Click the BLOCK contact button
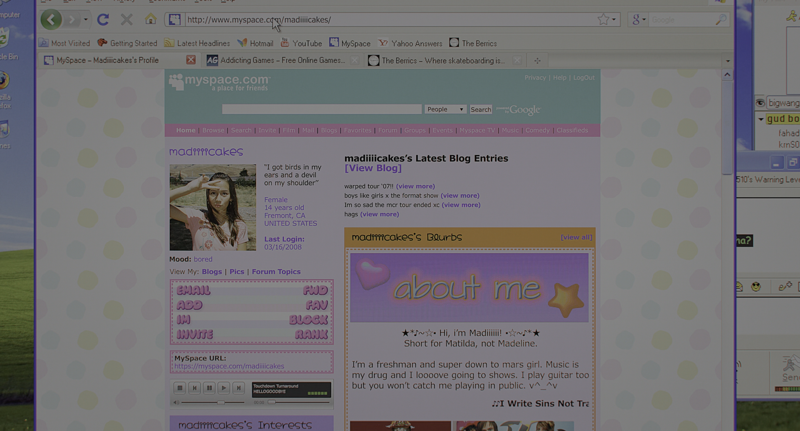 pyautogui.click(x=308, y=320)
